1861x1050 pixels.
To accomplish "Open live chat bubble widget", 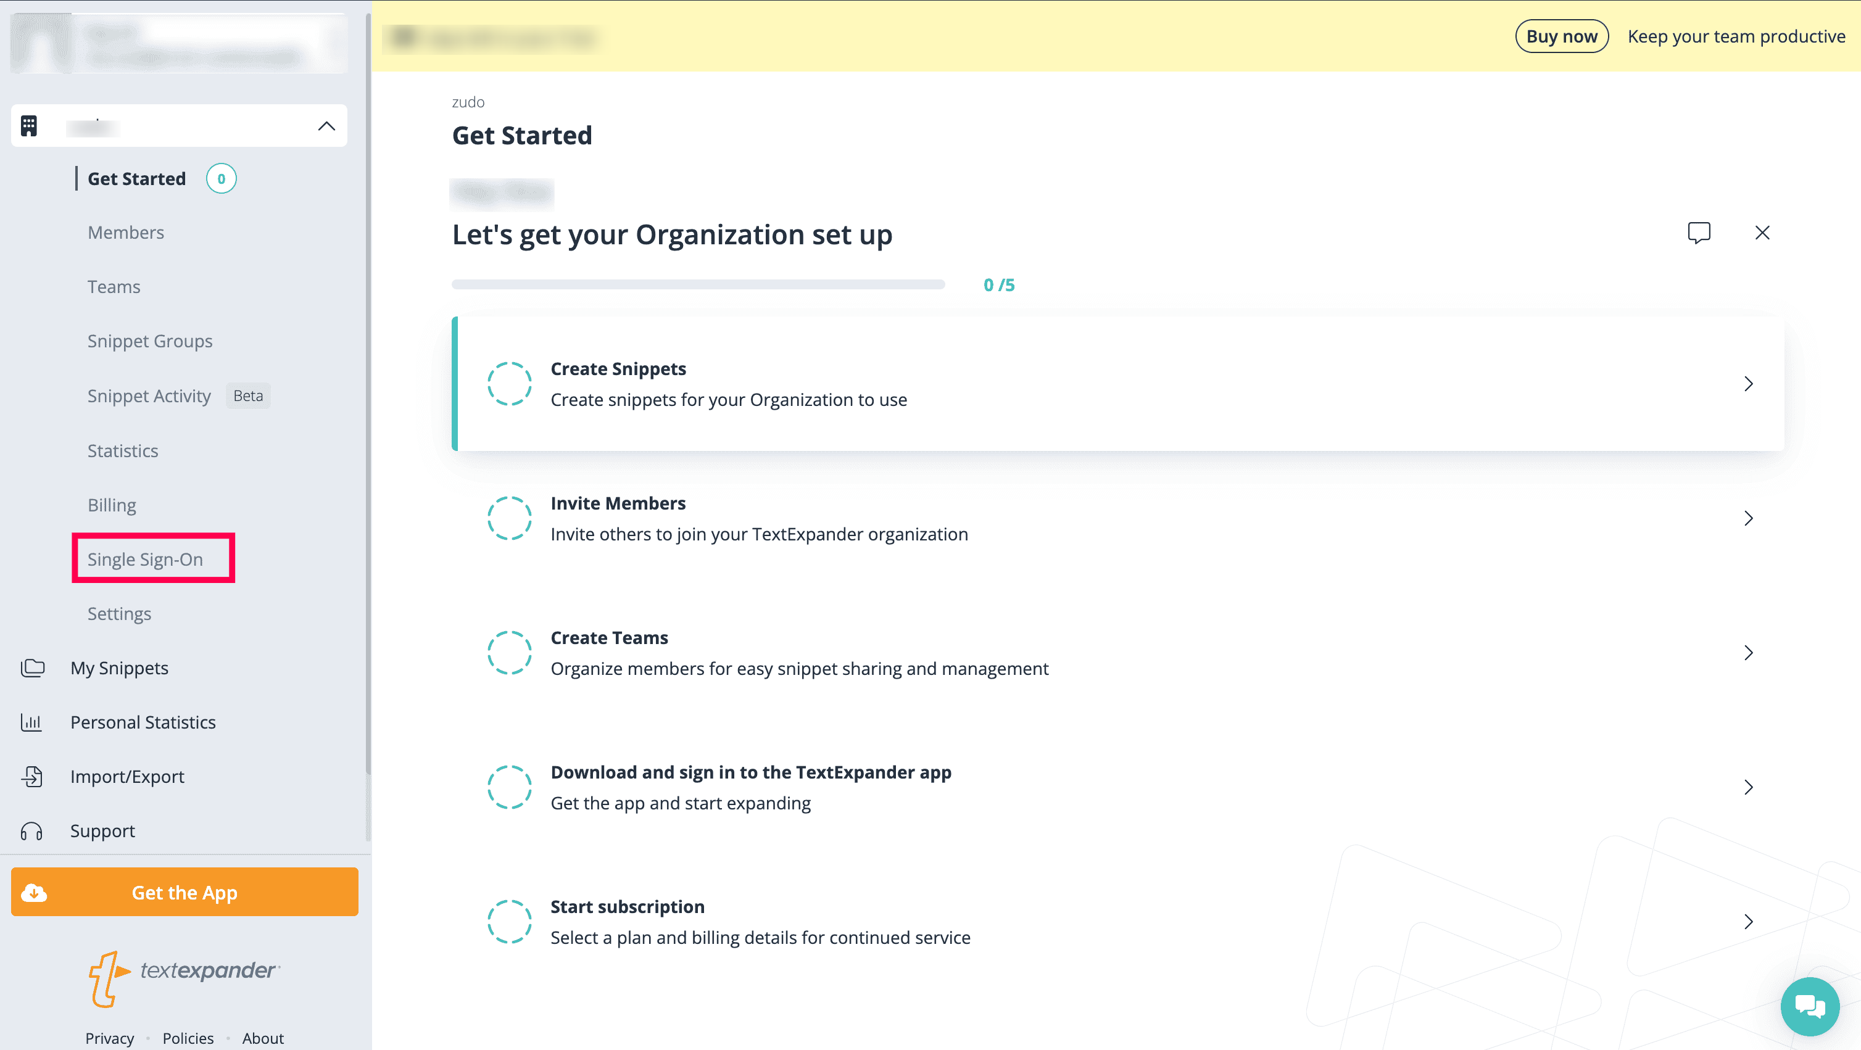I will point(1810,1006).
